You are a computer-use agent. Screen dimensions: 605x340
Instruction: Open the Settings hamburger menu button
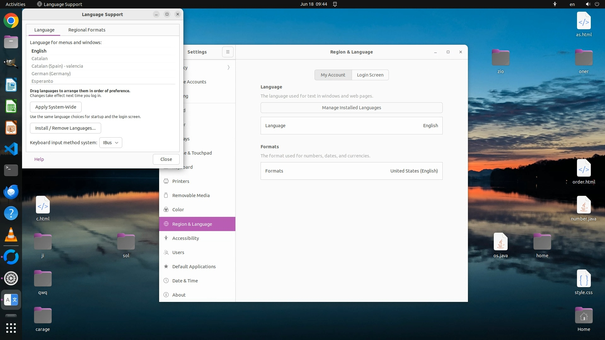click(x=228, y=52)
